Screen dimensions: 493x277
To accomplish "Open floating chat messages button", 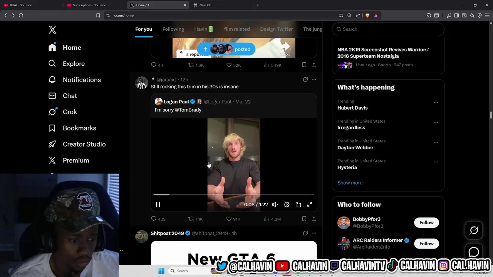I will click(x=474, y=252).
